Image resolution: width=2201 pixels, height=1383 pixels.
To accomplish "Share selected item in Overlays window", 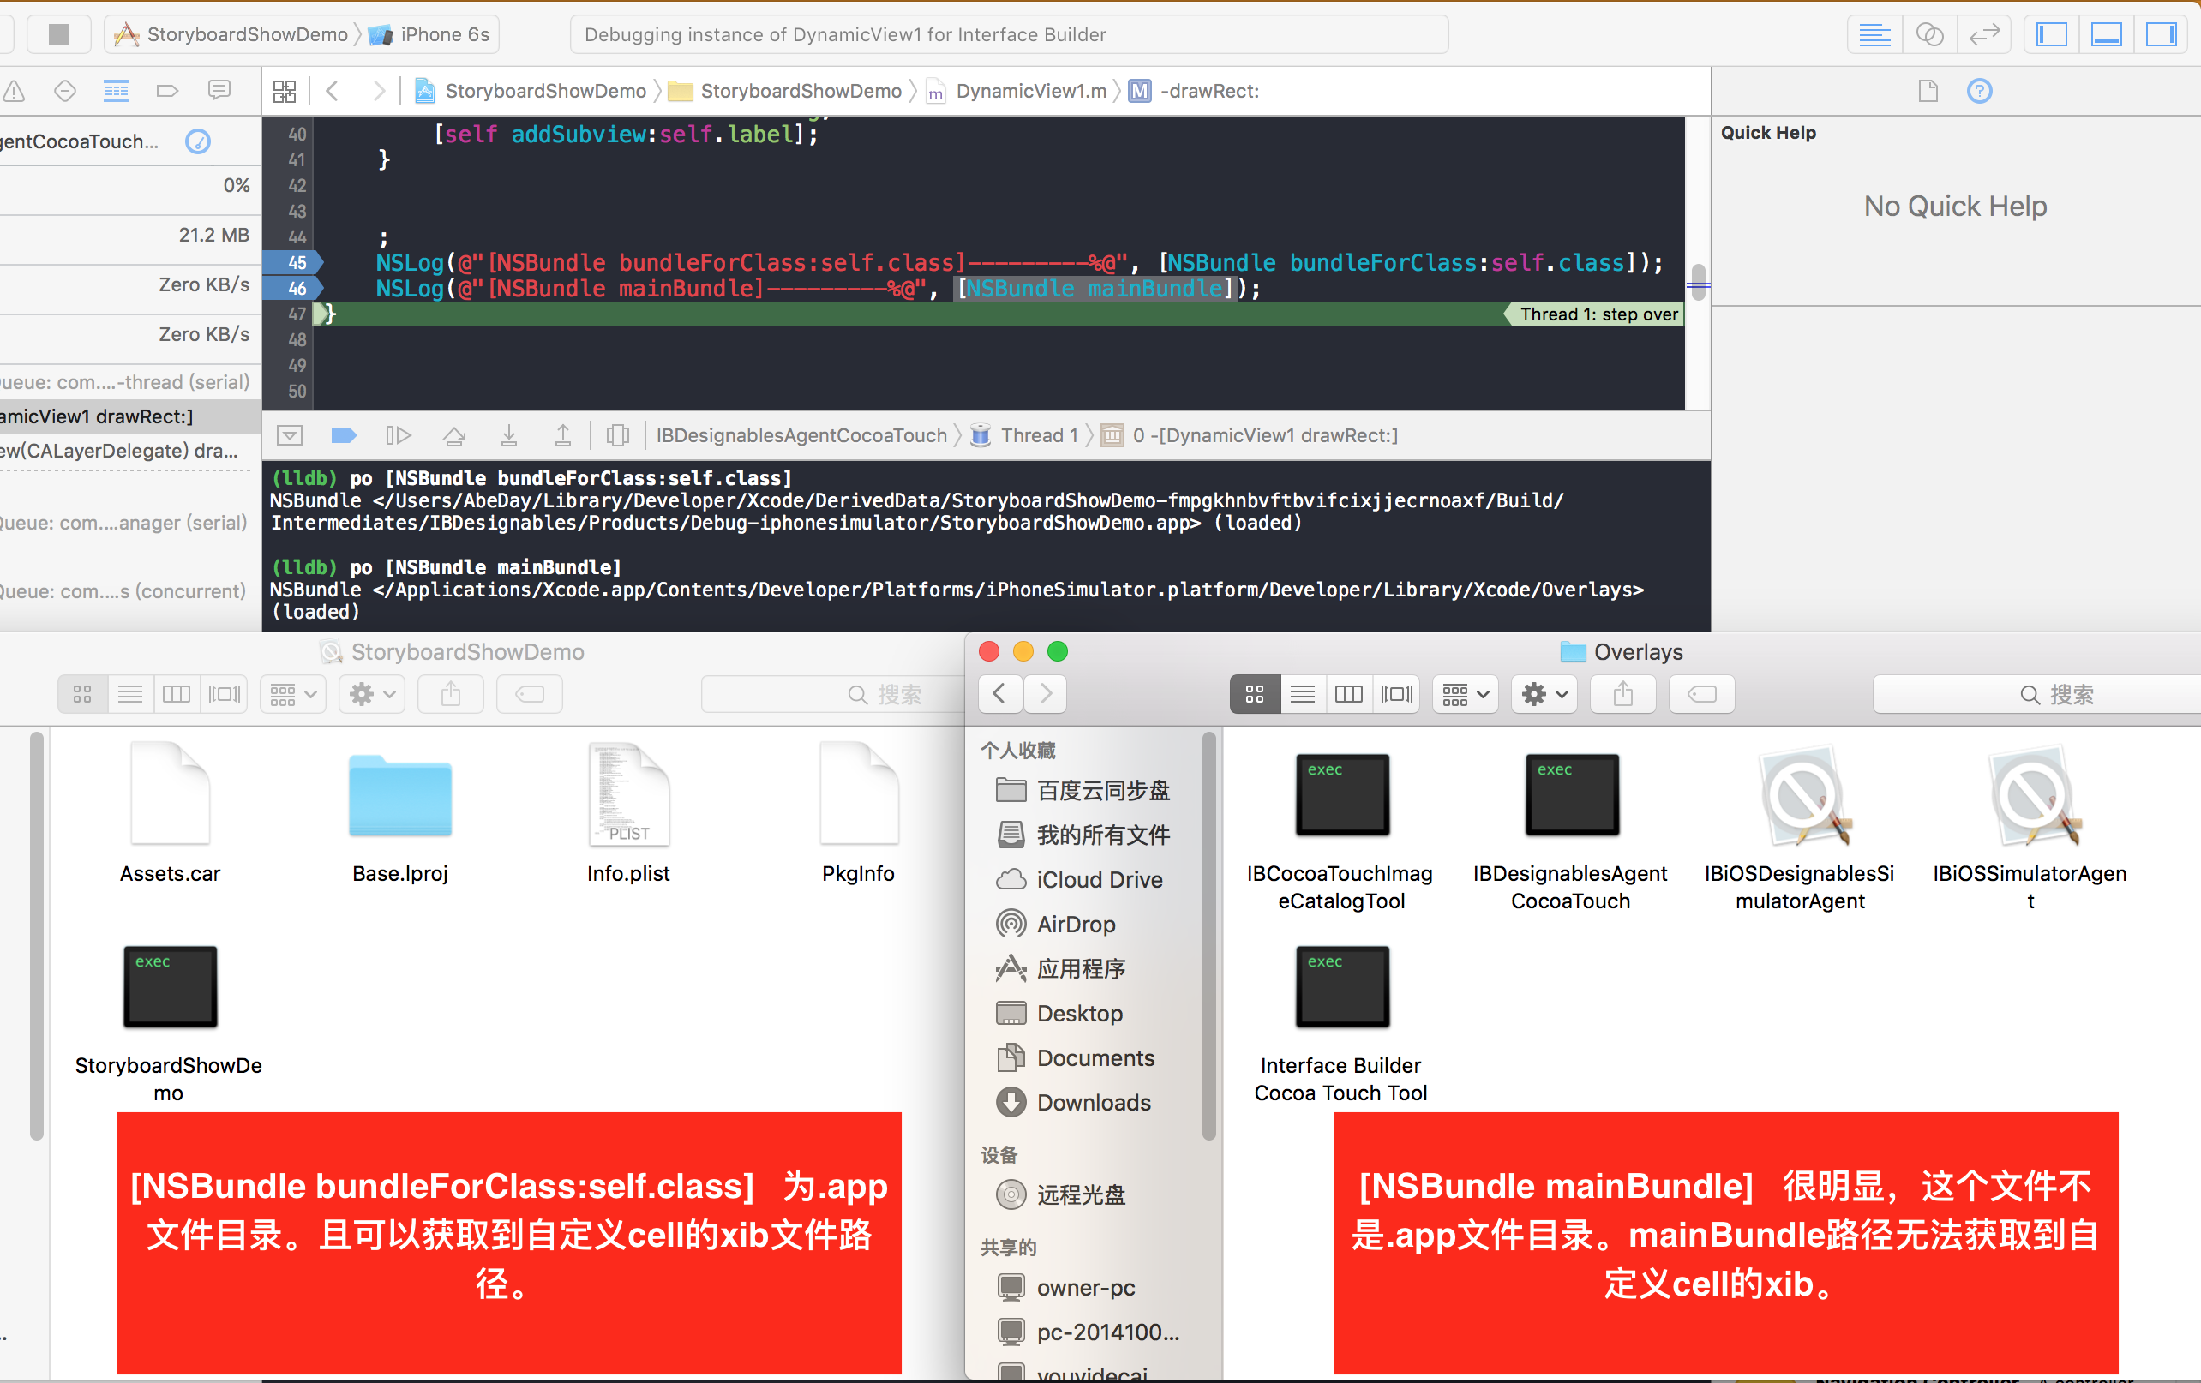I will point(1622,694).
